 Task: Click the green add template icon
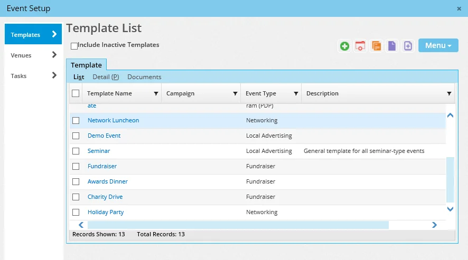[345, 46]
